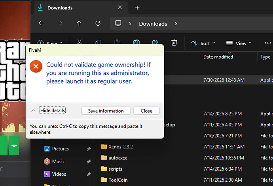Select the Xenos_2.3.2 folder name
The image size is (273, 186).
click(x=121, y=147)
